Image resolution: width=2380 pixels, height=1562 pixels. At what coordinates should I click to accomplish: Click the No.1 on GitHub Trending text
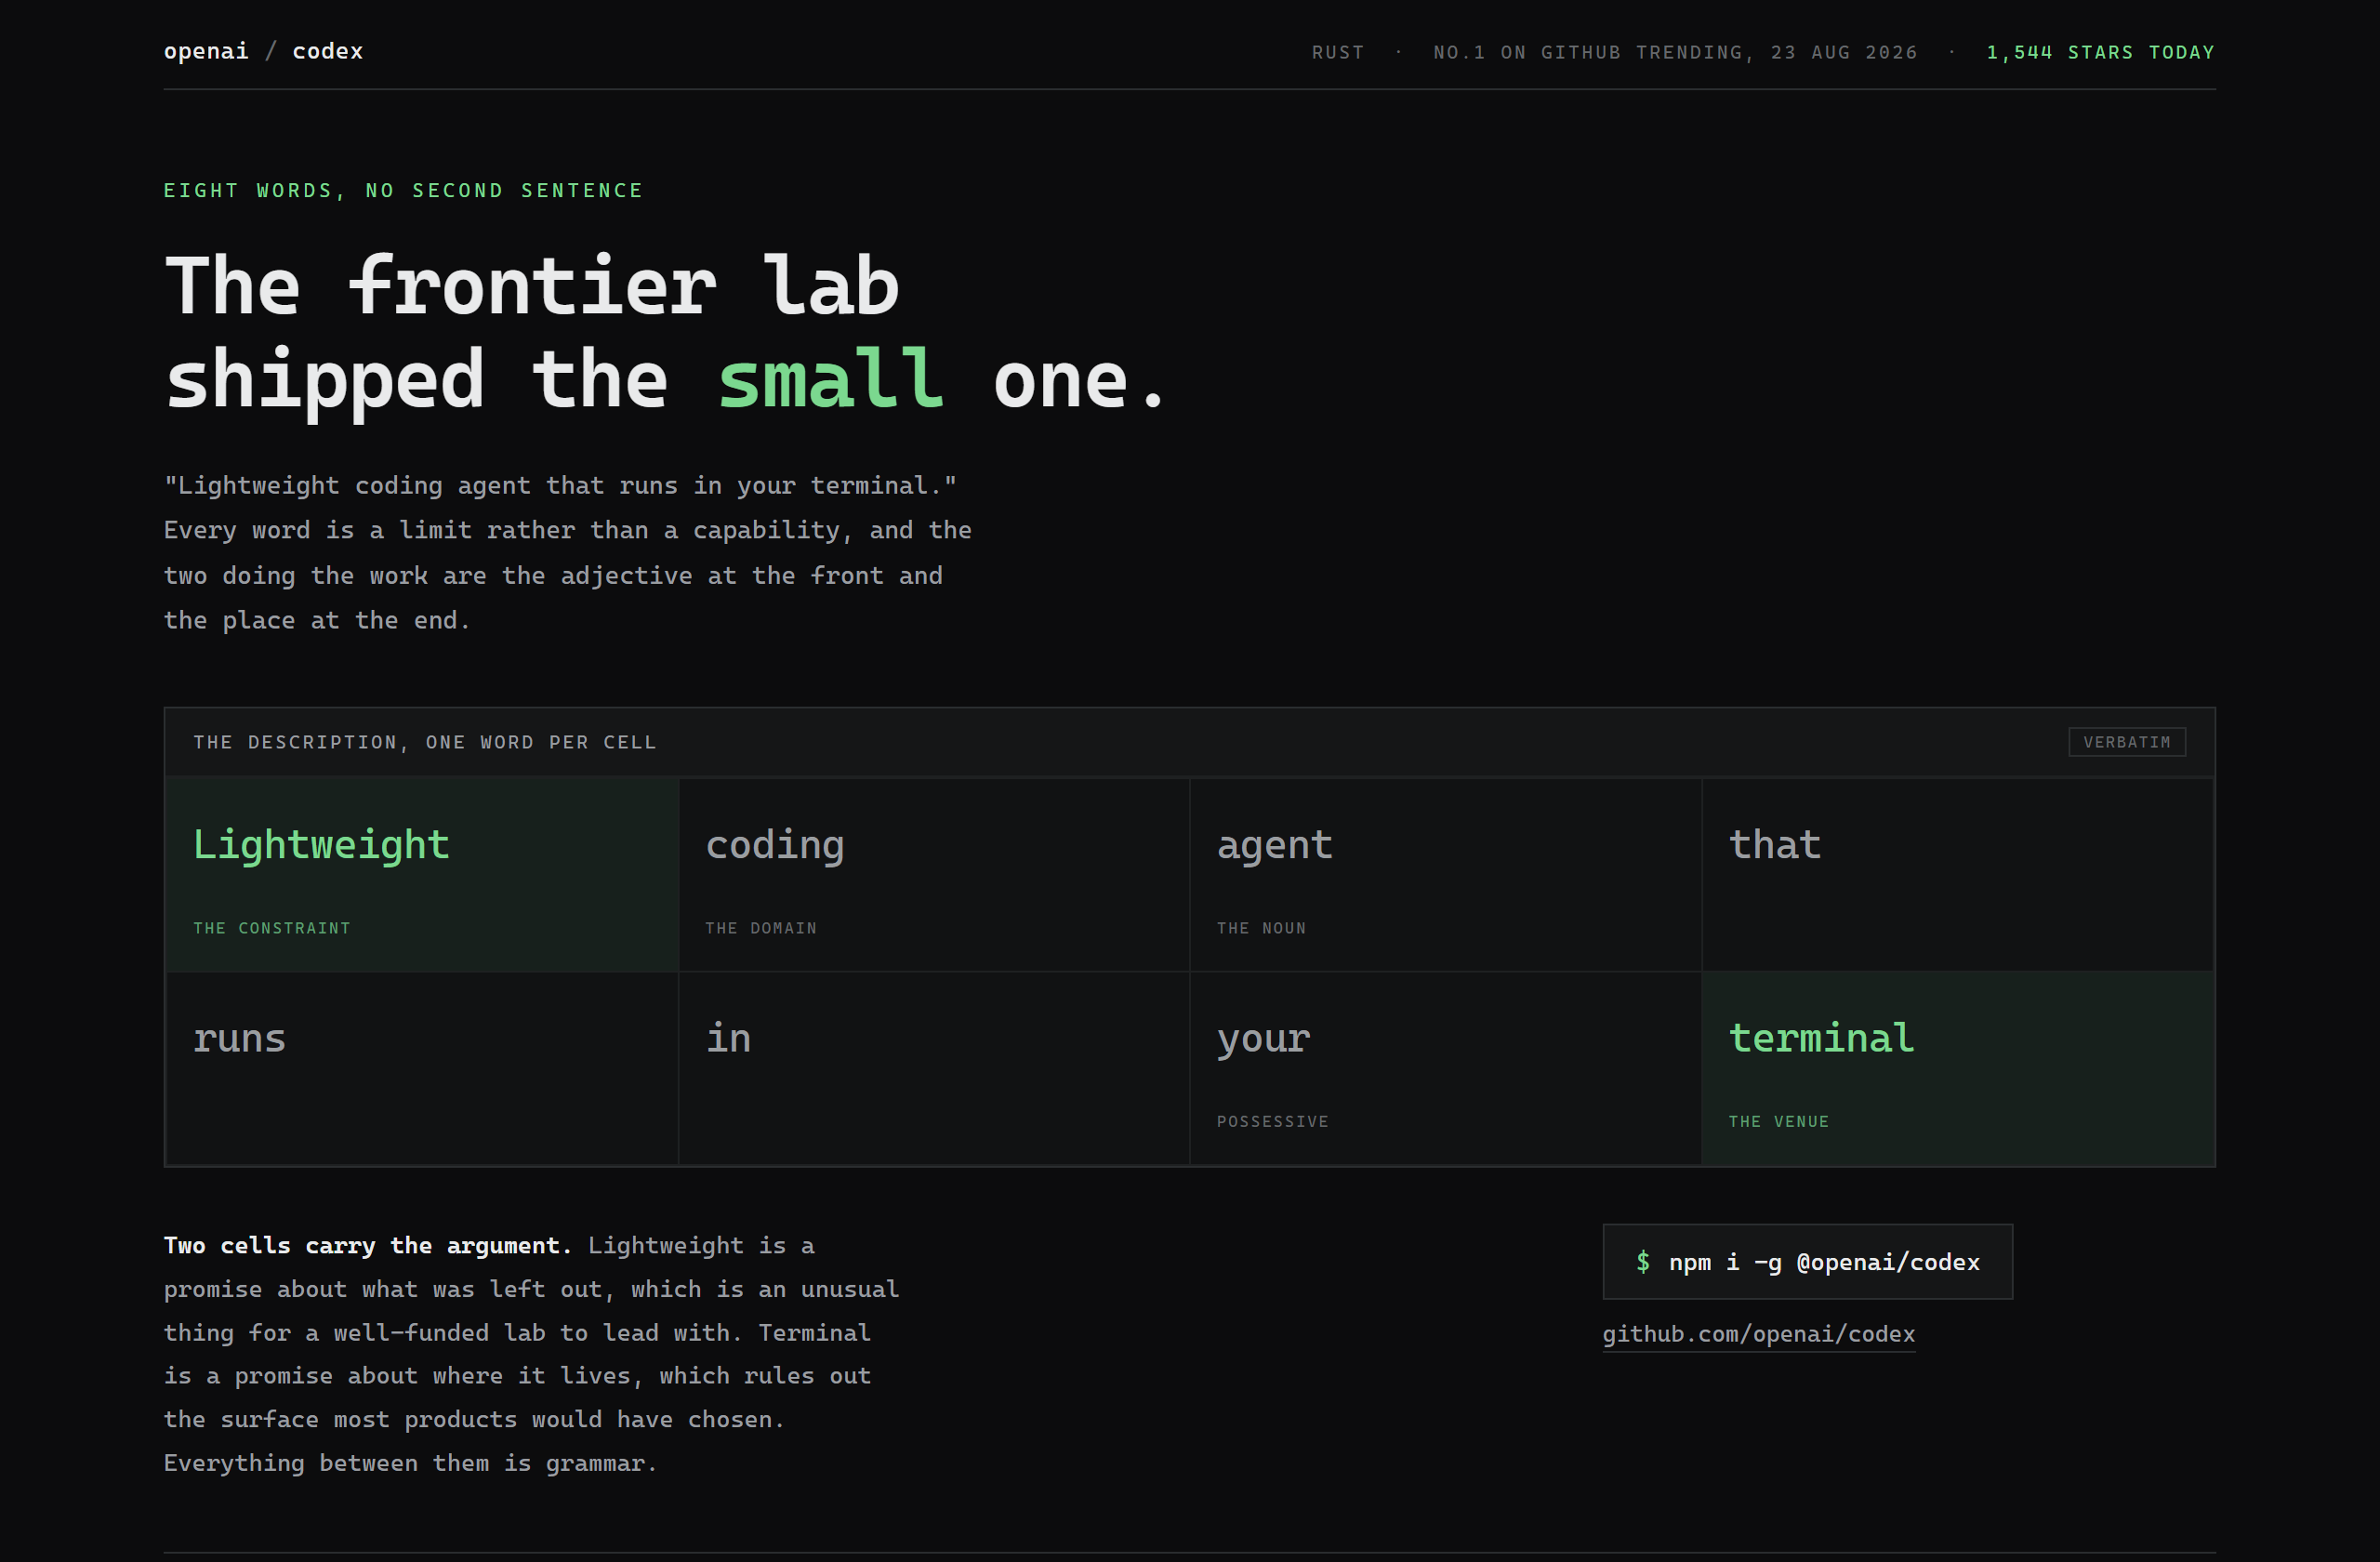[1675, 52]
